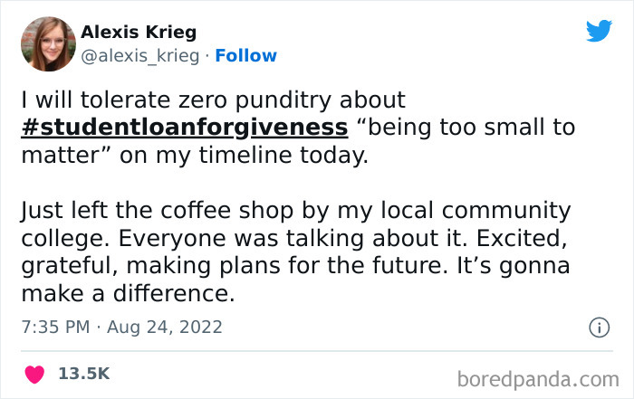The width and height of the screenshot is (634, 399).
Task: Open the tweet info circle icon
Action: click(599, 328)
